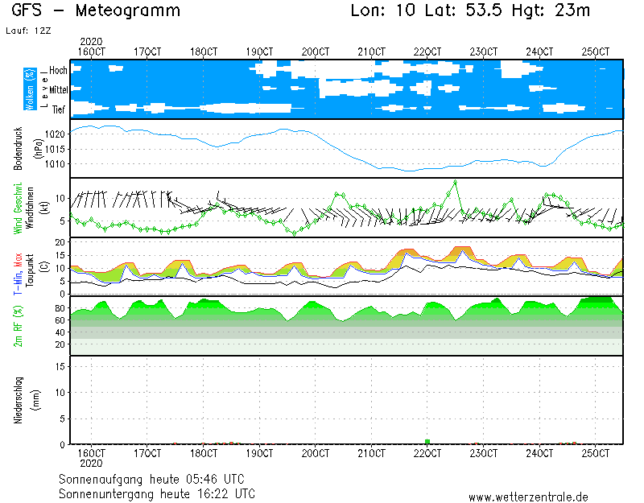Click the "Tief" cloud level label
Image resolution: width=644 pixels, height=503 pixels.
point(58,109)
